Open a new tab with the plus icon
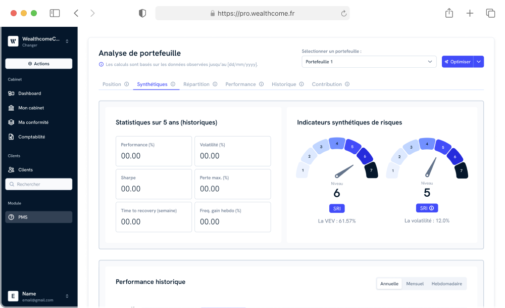Image resolution: width=505 pixels, height=308 pixels. click(470, 13)
